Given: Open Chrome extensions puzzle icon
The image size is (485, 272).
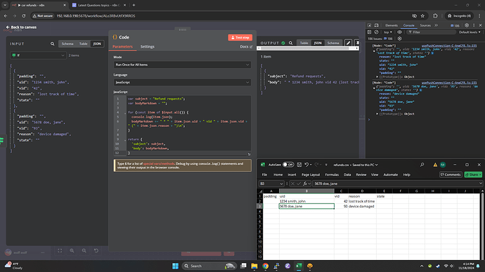Looking at the screenshot, I should (x=435, y=15).
